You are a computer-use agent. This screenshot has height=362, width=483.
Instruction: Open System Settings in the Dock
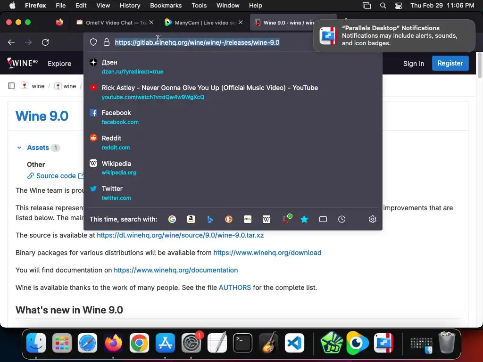coord(191,343)
